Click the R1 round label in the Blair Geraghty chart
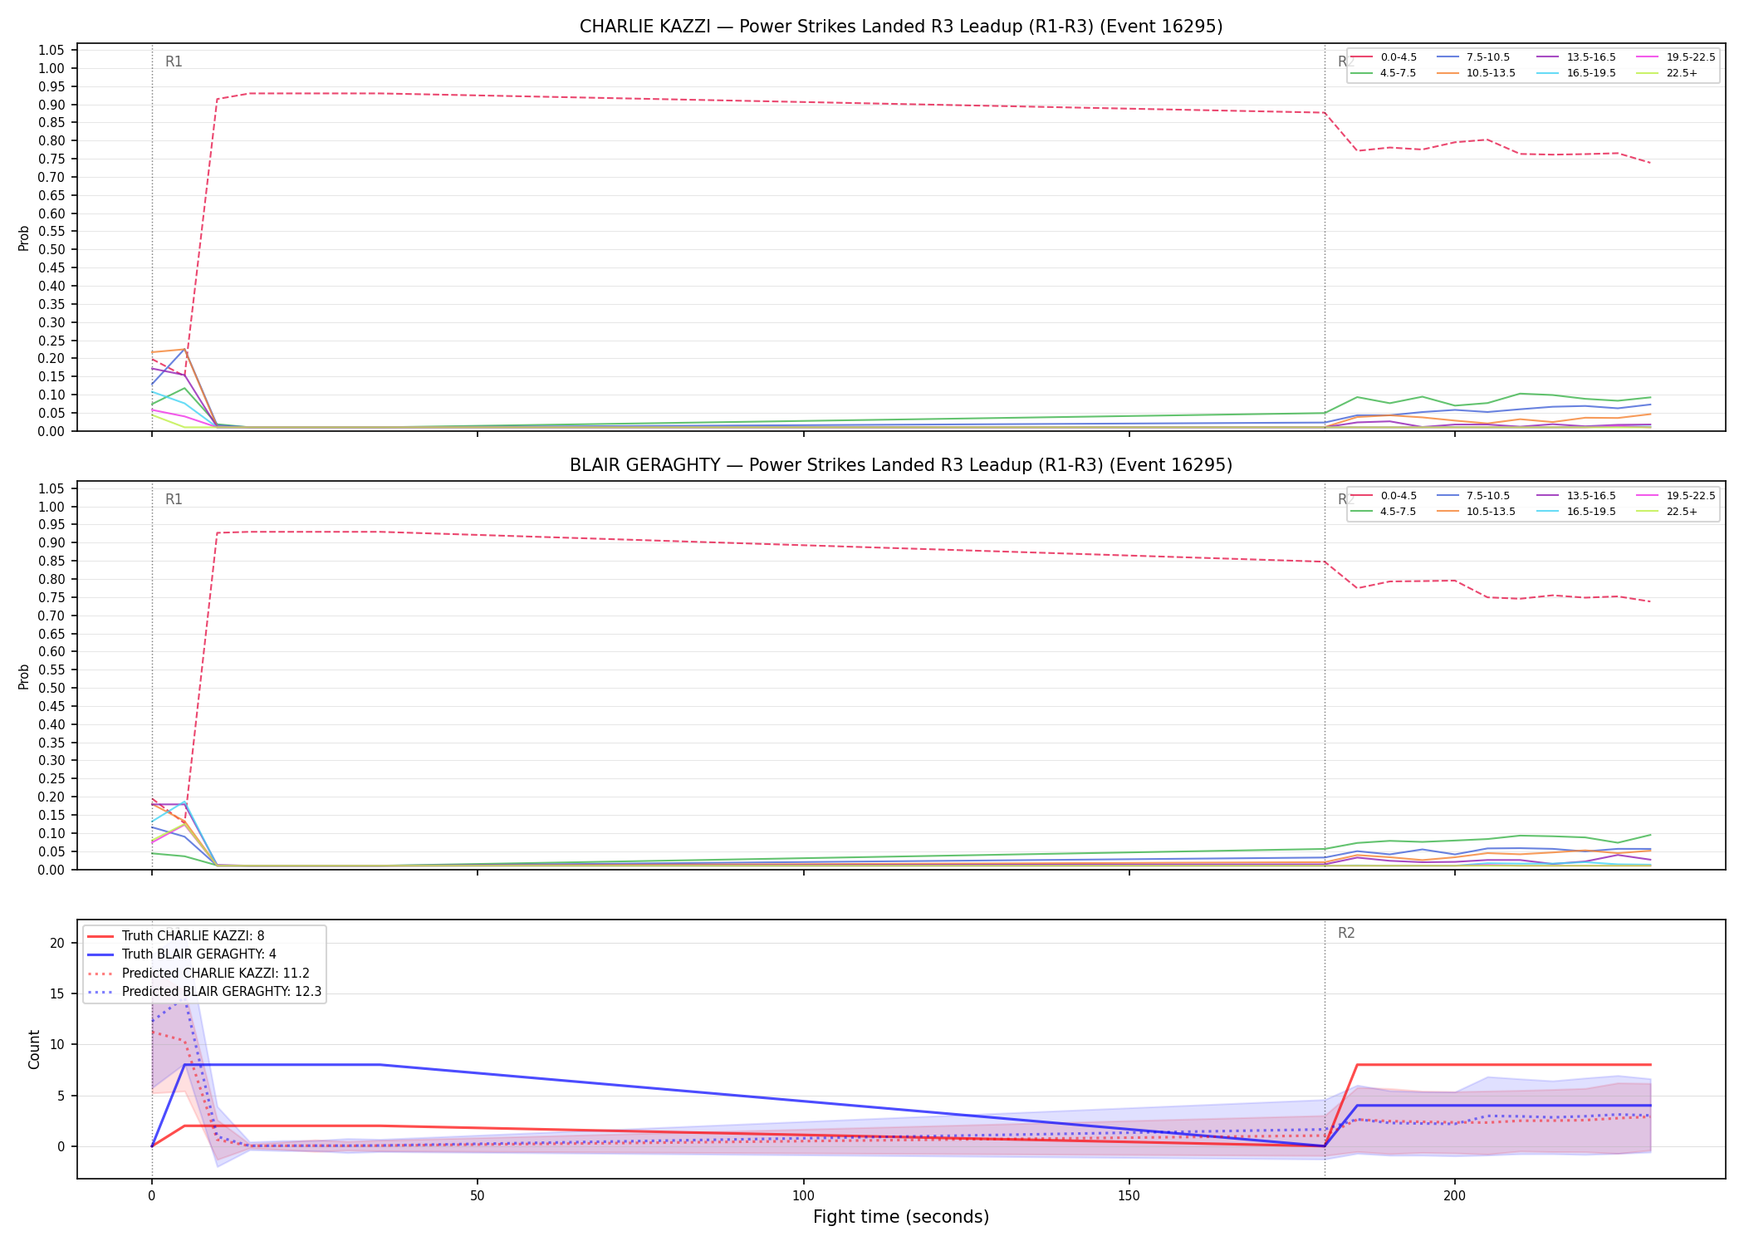This screenshot has height=1246, width=1744. click(174, 499)
